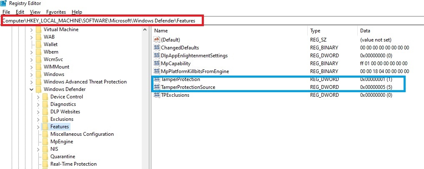Select the MpEngine folder icon

[45, 142]
